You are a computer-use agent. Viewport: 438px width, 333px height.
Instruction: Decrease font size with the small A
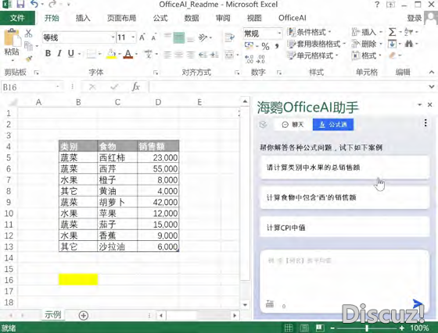[153, 37]
